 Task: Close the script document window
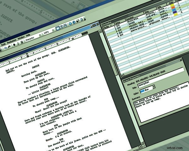97,24
